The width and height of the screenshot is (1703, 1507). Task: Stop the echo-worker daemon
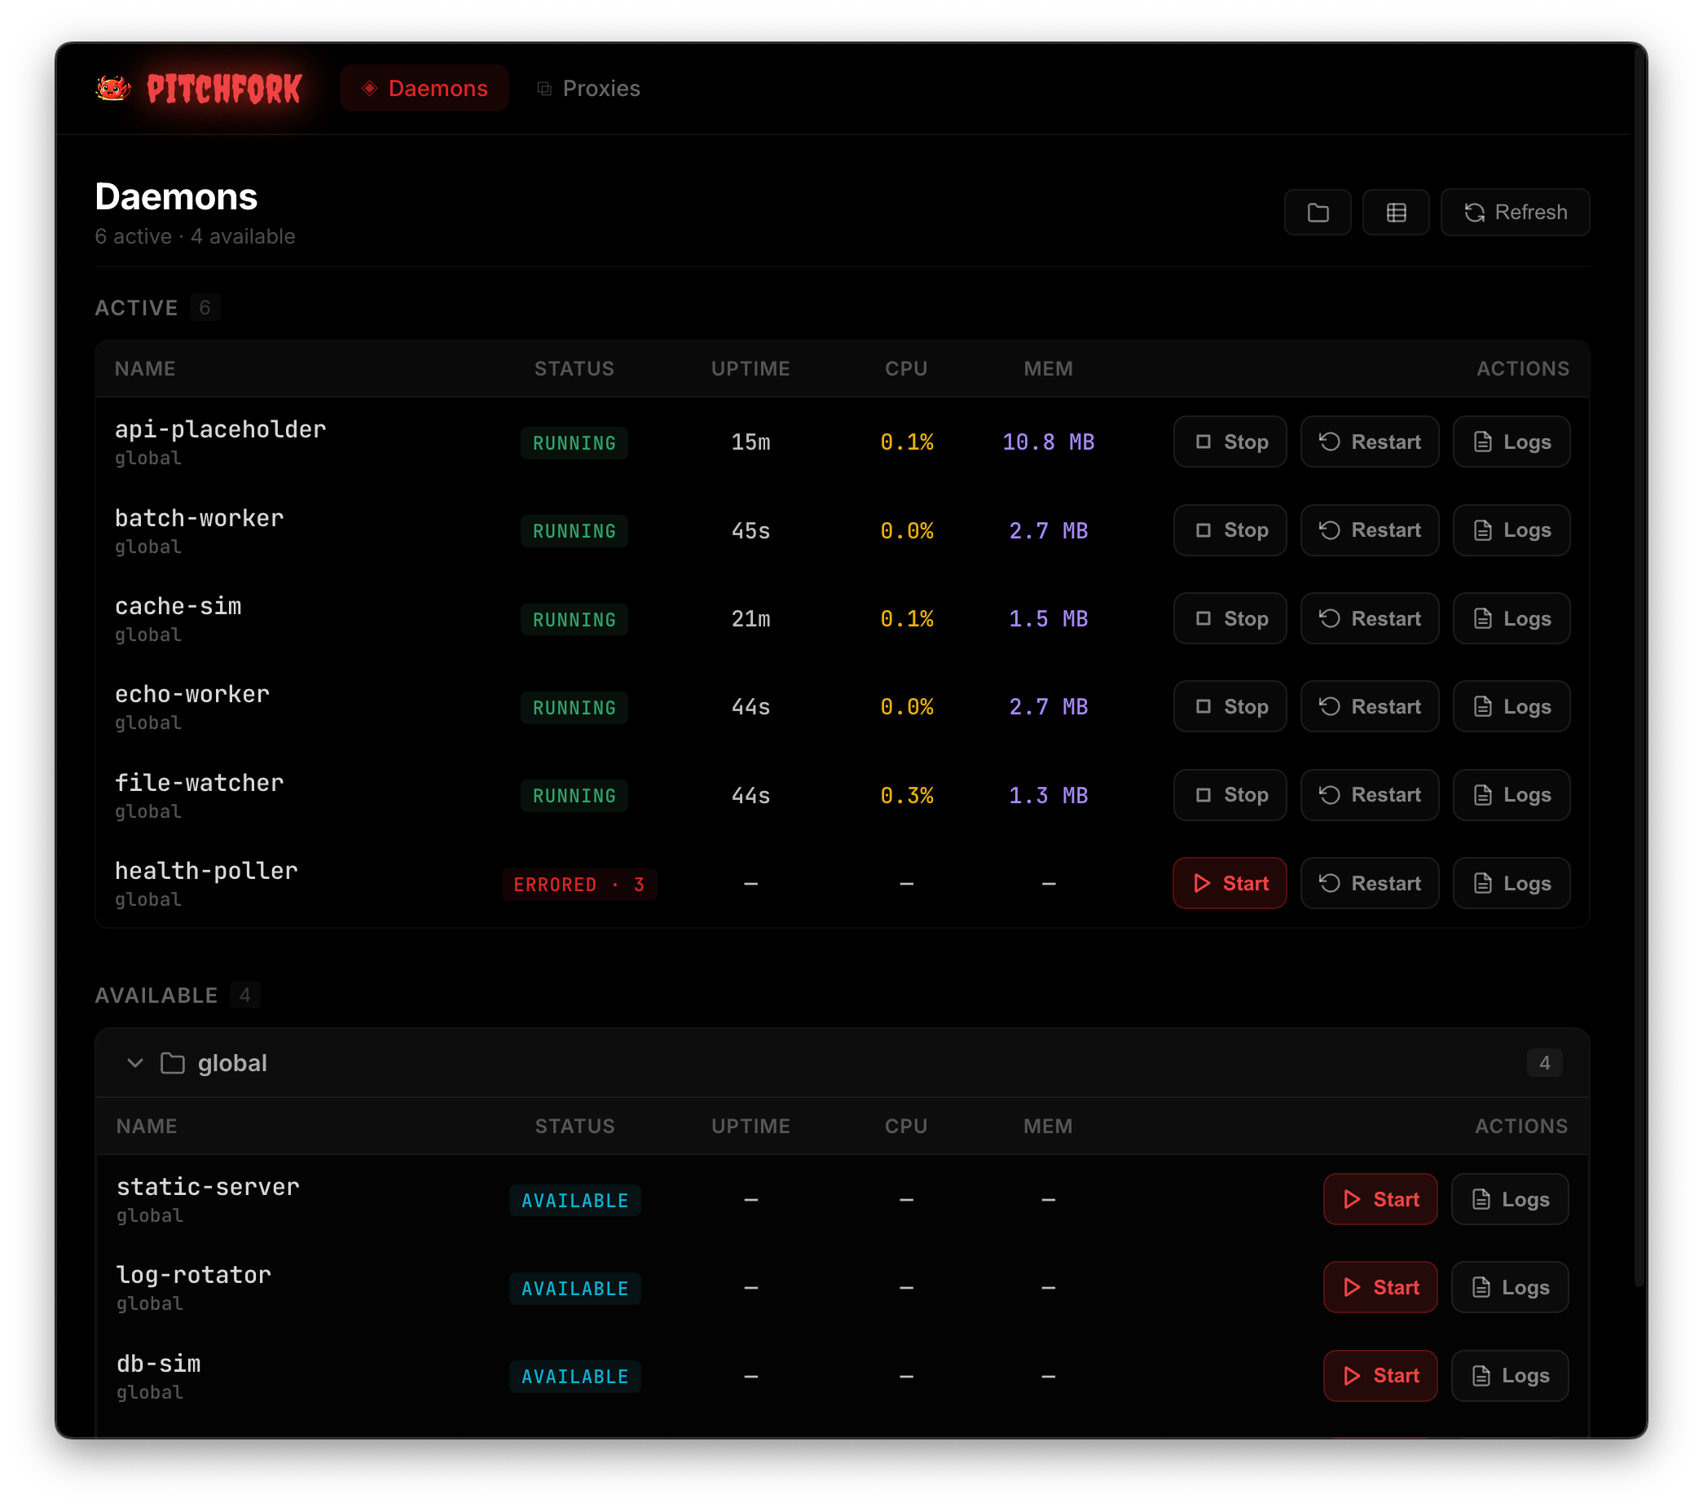(x=1230, y=706)
